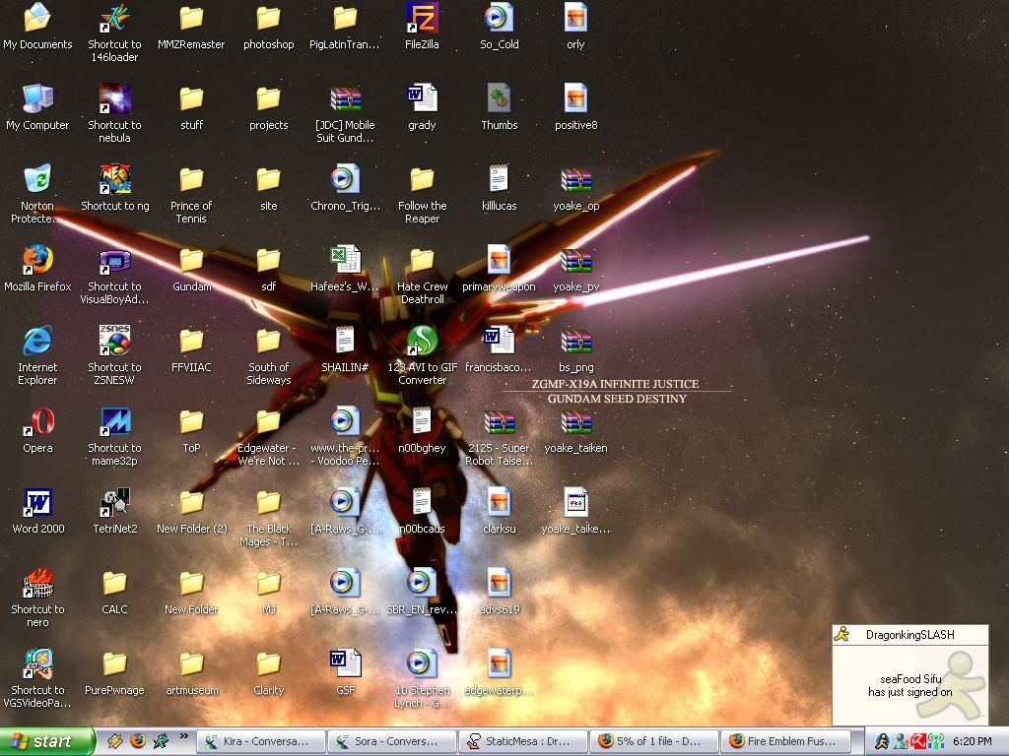Open the StaticMesa taskbar window
The height and width of the screenshot is (756, 1009).
coord(522,741)
